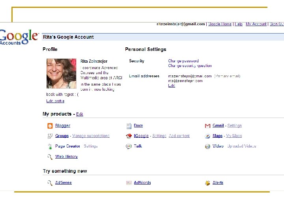This screenshot has width=284, height=213.
Task: Click the Maps compass icon
Action: (x=207, y=136)
